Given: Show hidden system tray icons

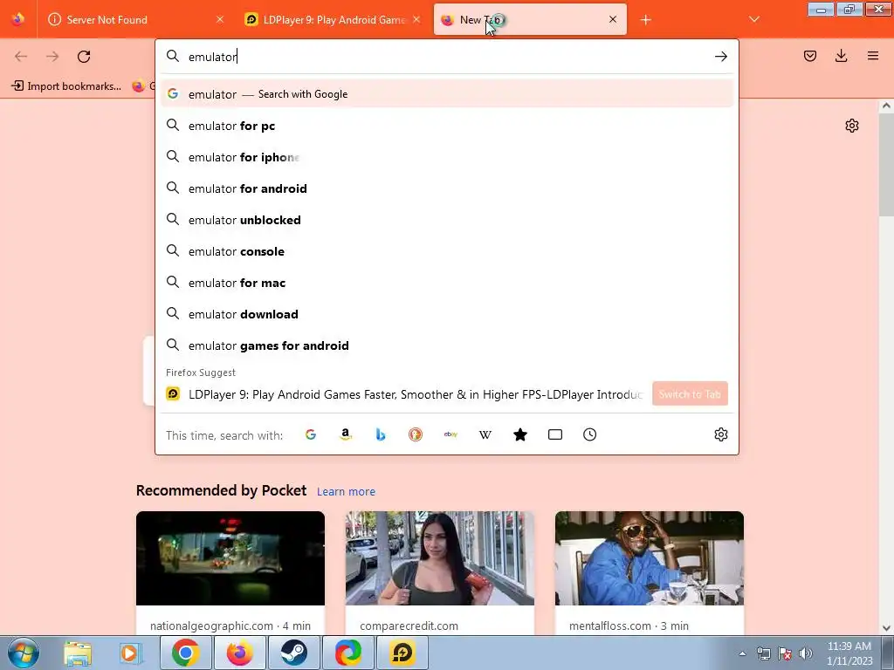Looking at the screenshot, I should (742, 653).
